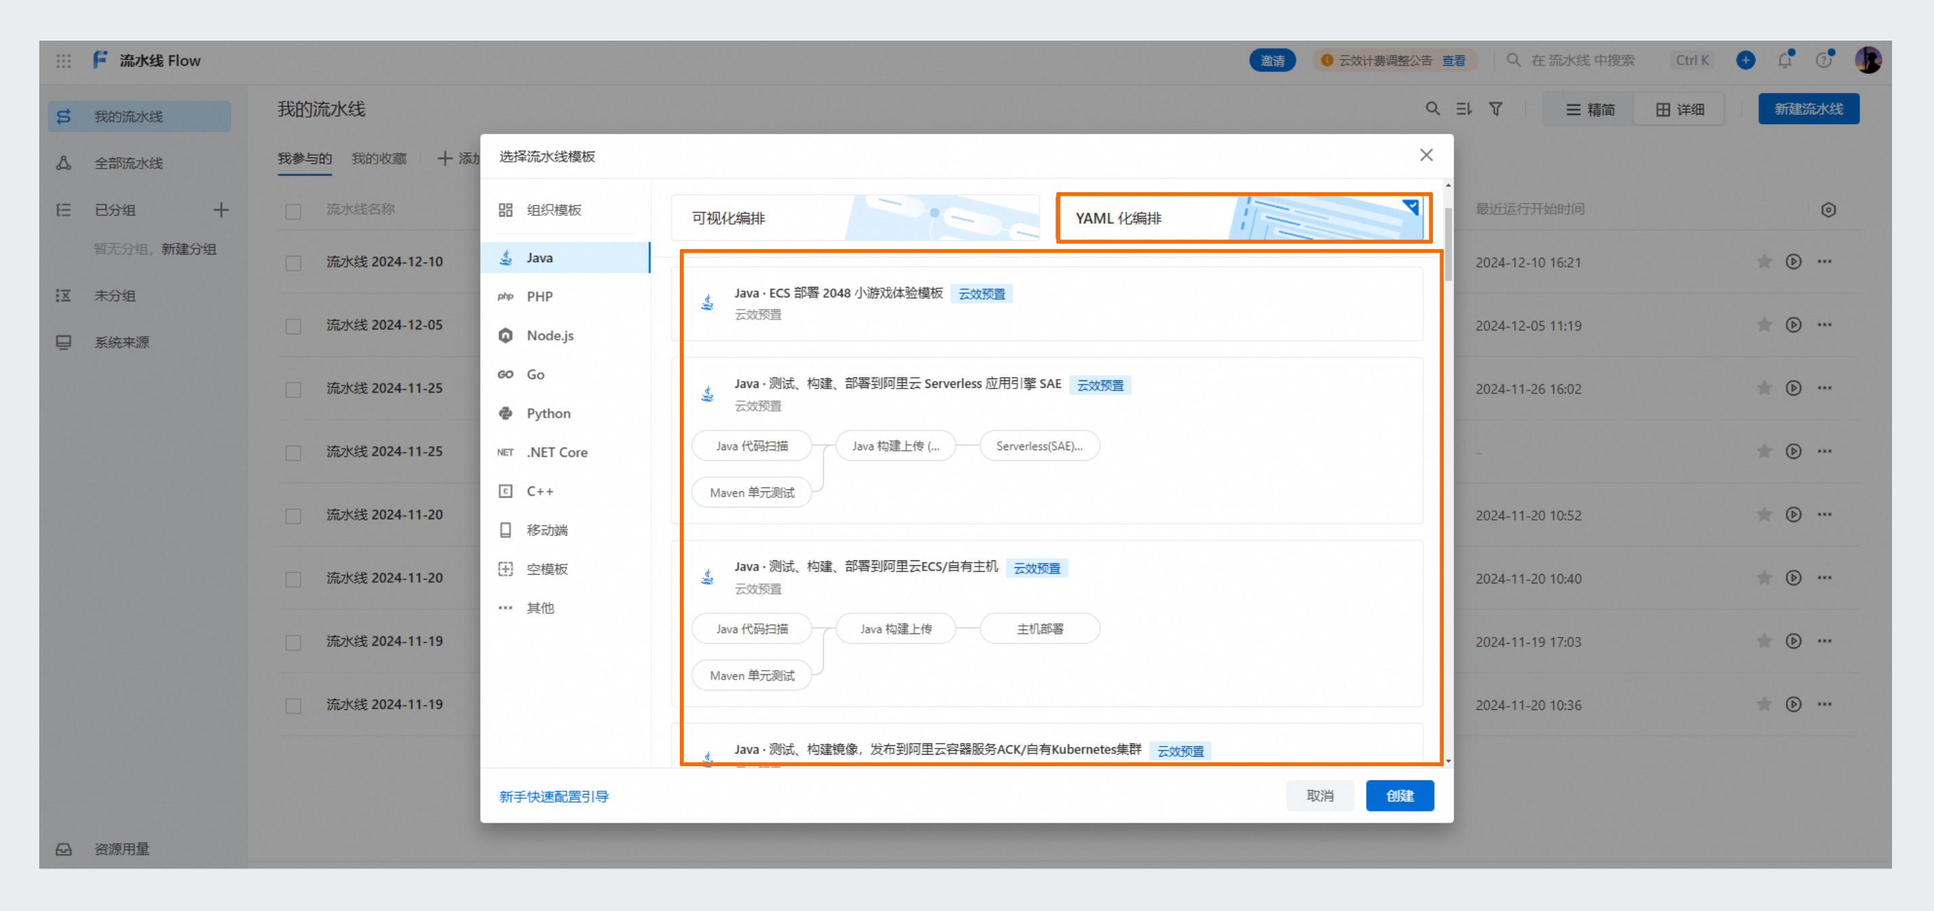Tick checkbox for 流水线 2024-12-05

[293, 326]
